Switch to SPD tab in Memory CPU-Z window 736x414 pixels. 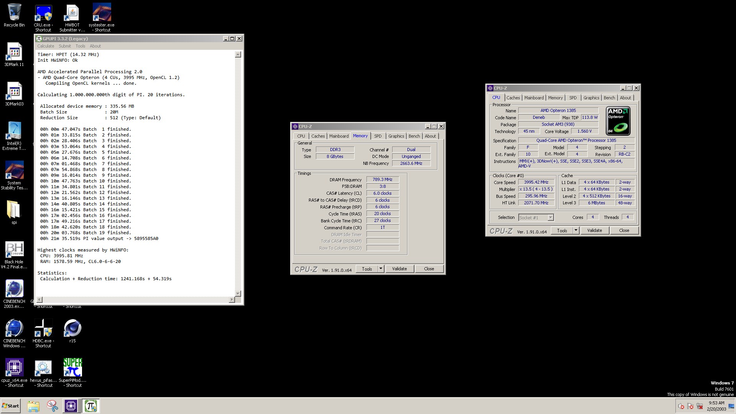point(378,136)
